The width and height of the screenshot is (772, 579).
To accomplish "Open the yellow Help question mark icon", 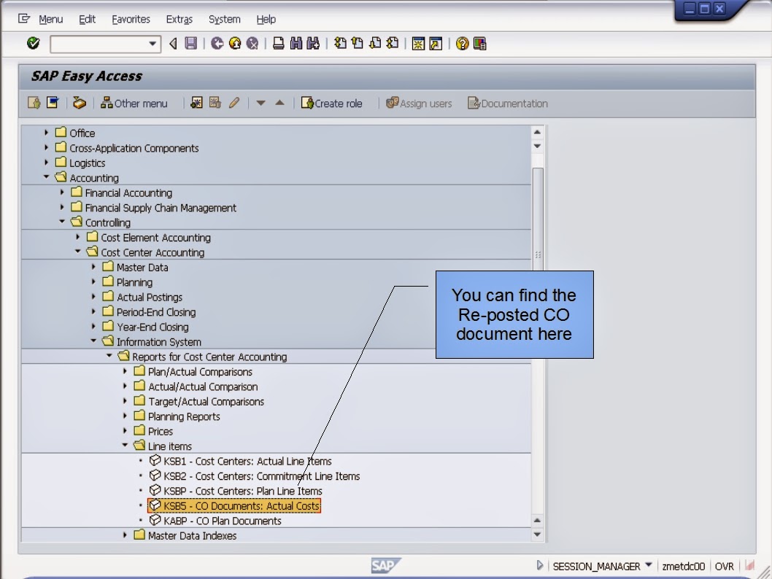I will point(462,44).
